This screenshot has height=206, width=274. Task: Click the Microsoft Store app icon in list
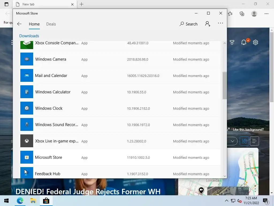click(26, 157)
